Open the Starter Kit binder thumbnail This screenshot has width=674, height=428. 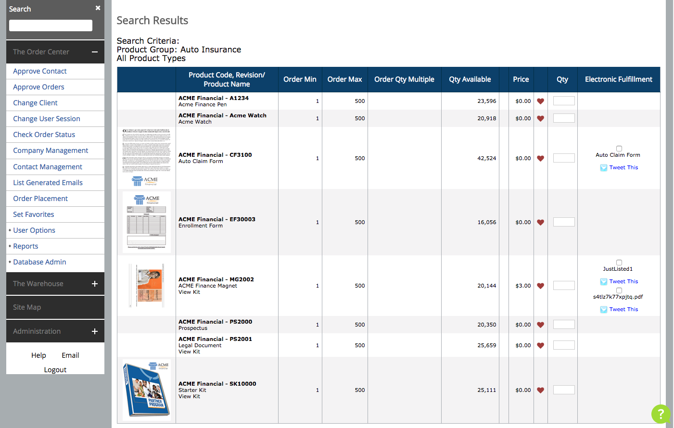click(147, 390)
